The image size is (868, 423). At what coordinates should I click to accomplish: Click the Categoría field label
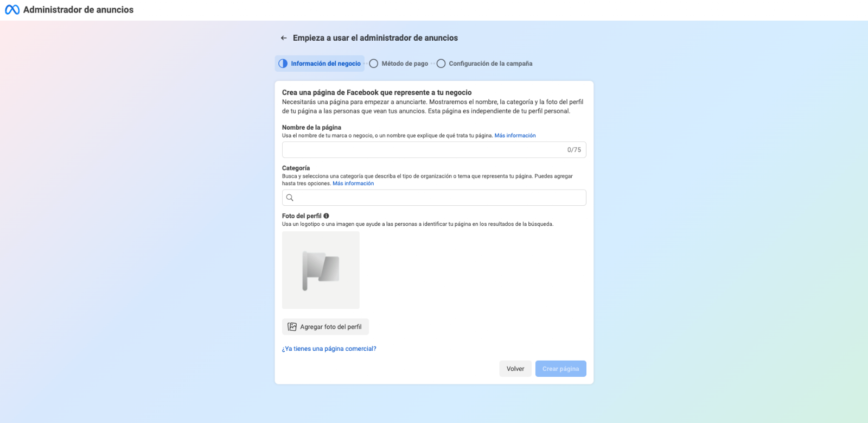click(x=296, y=168)
